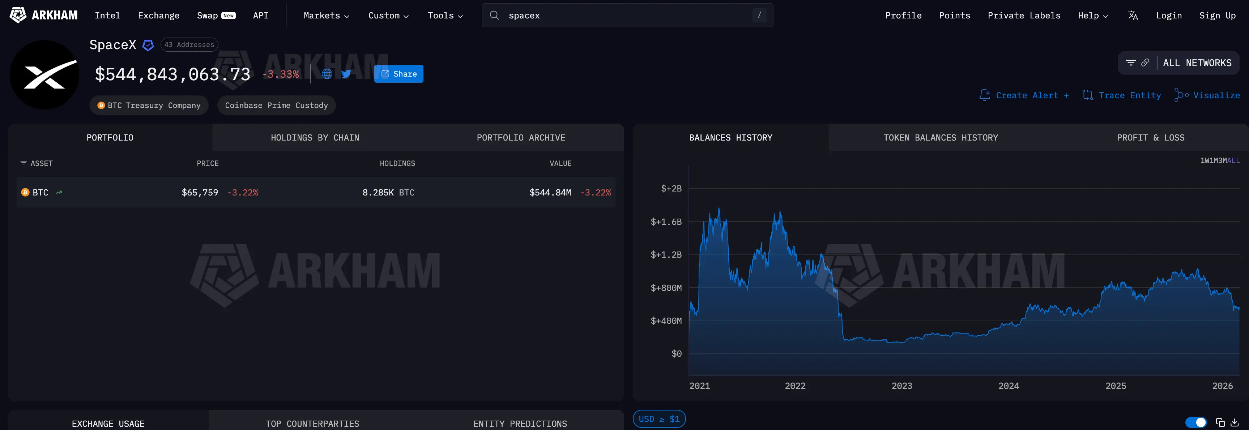
Task: Click Sign Up in the navbar
Action: click(1218, 15)
